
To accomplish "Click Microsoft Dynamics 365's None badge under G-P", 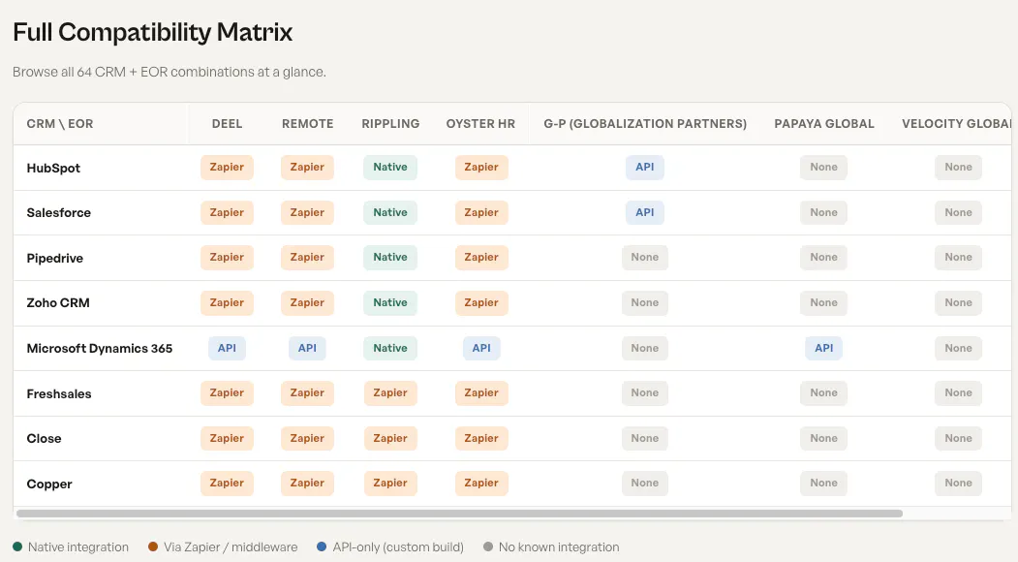I will click(x=645, y=348).
